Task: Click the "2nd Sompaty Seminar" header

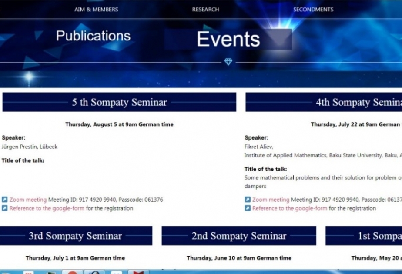Action: pyautogui.click(x=239, y=236)
